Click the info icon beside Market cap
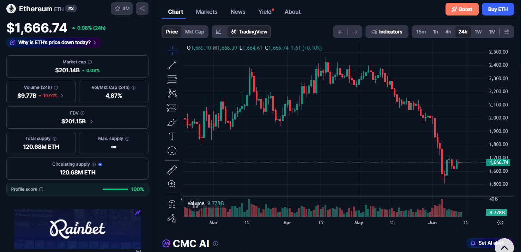 [x=90, y=62]
